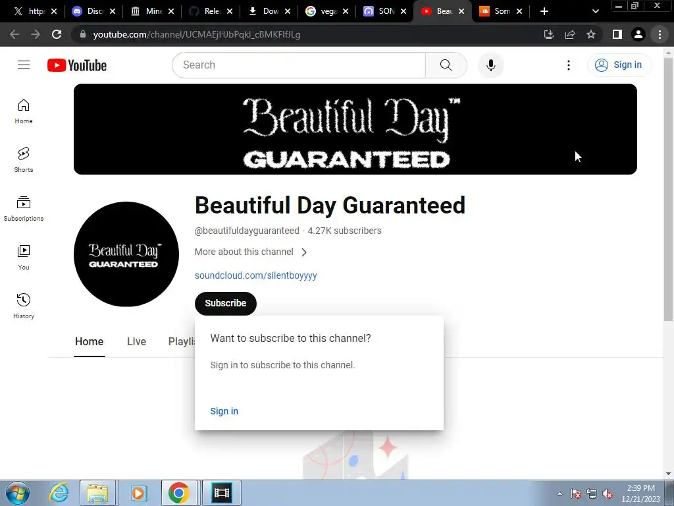
Task: Close the Beautiful Day YouTube tab
Action: pos(461,11)
